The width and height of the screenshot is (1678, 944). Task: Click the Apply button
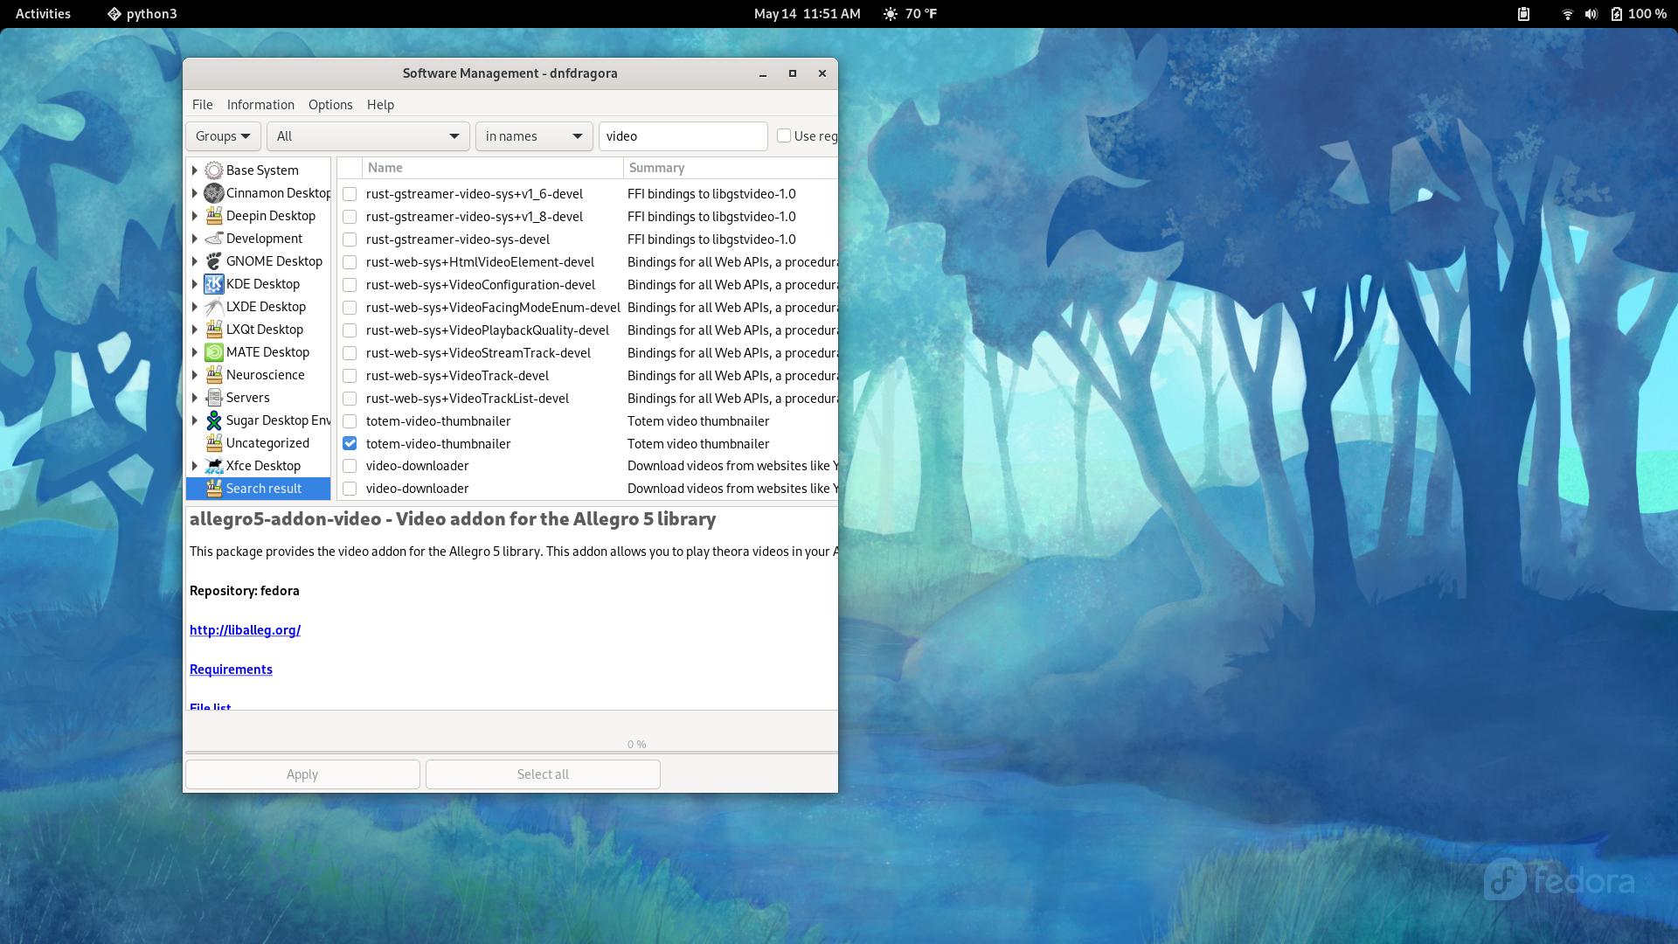302,774
